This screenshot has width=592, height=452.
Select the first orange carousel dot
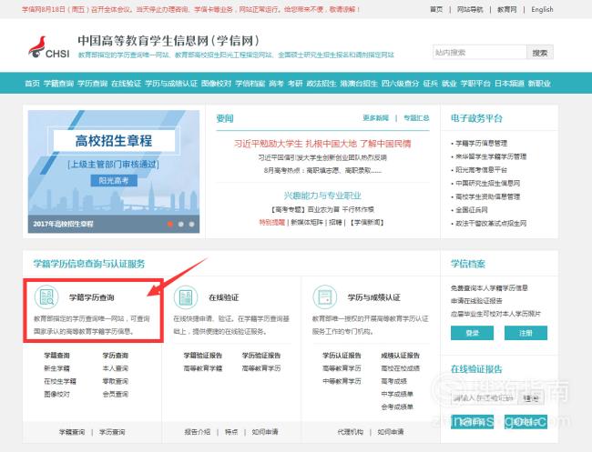click(170, 224)
